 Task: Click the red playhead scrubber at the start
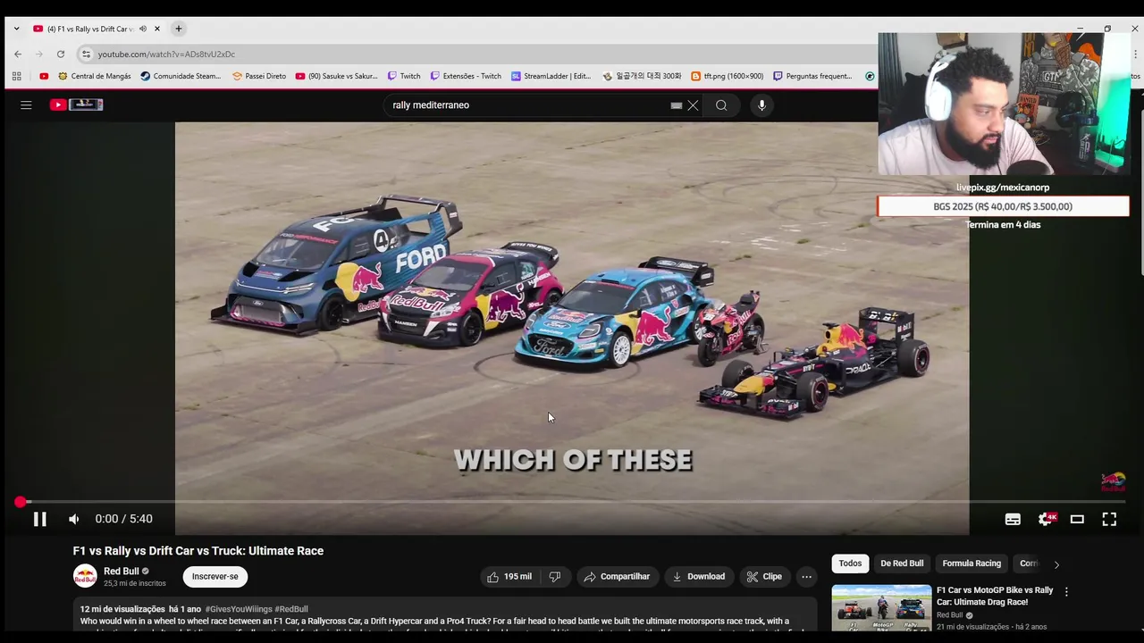(x=20, y=502)
